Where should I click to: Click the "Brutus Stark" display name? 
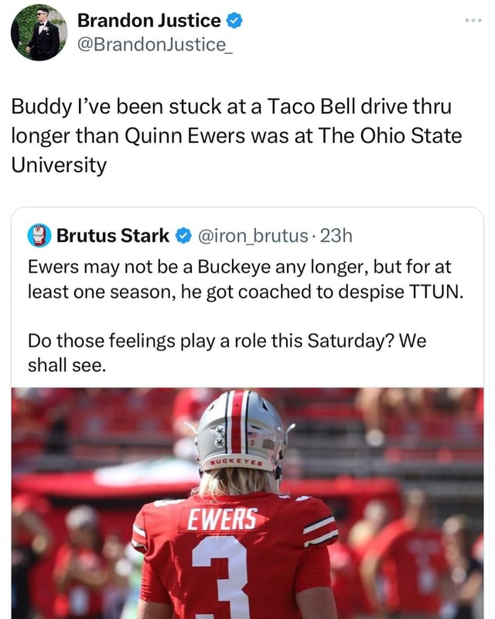point(112,235)
